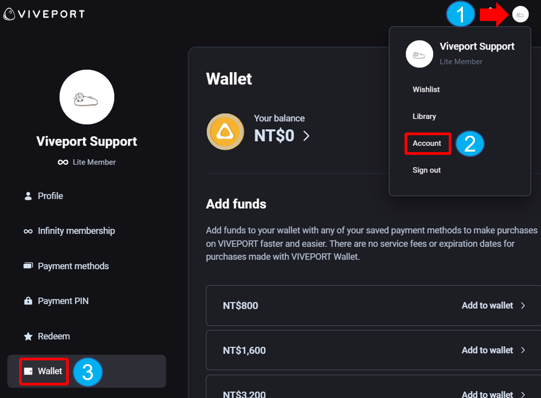Screen dimensions: 541x398
Task: Click the Payment methods card icon
Action: click(x=28, y=266)
